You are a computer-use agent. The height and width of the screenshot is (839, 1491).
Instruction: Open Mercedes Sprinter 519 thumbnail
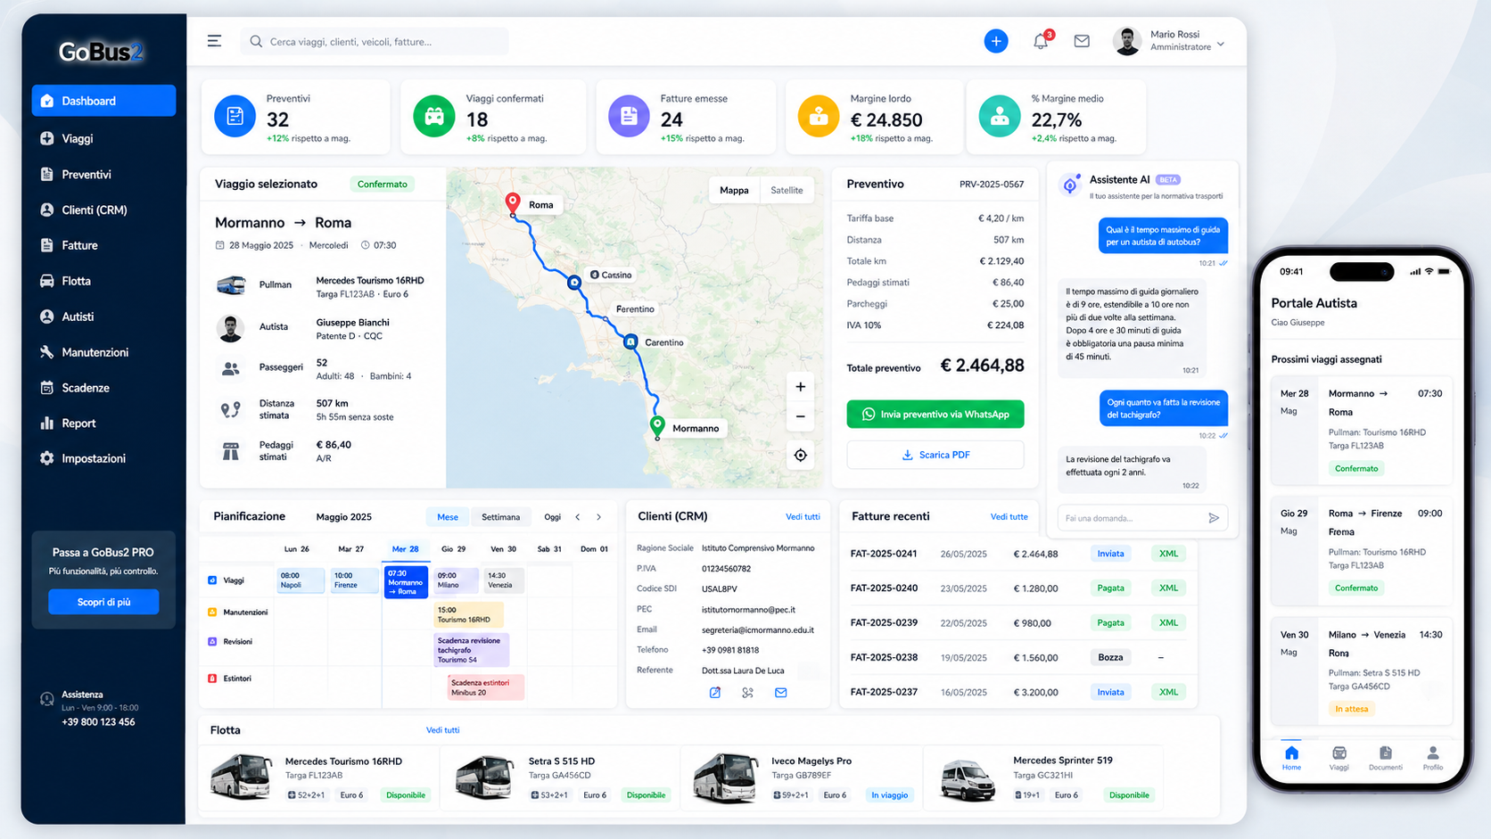click(968, 779)
